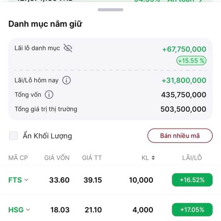The width and height of the screenshot is (221, 221).
Task: Grab the bottom sheet drag handle
Action: [x=110, y=10]
